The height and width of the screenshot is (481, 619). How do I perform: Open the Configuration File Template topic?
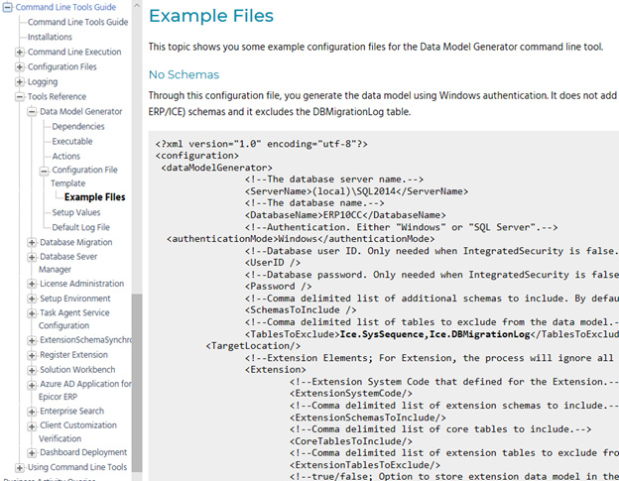84,177
